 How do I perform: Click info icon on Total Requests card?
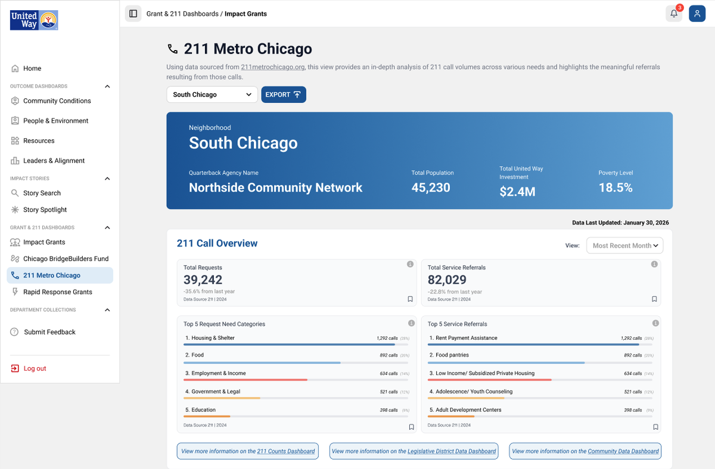point(410,264)
